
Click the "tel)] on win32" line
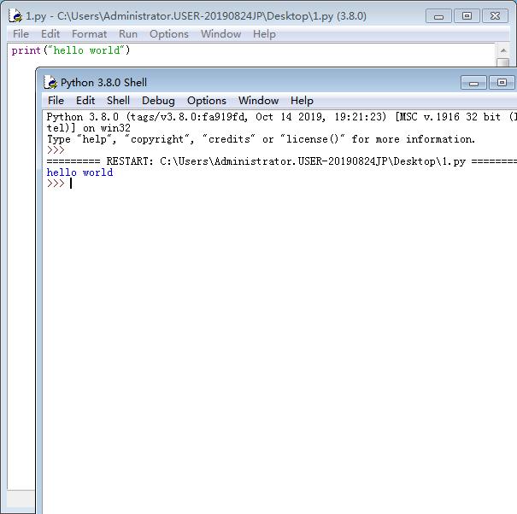coord(88,128)
